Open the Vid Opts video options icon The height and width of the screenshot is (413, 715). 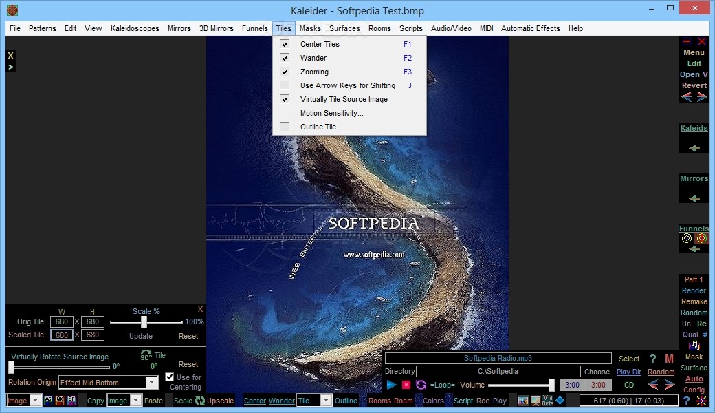tap(548, 400)
